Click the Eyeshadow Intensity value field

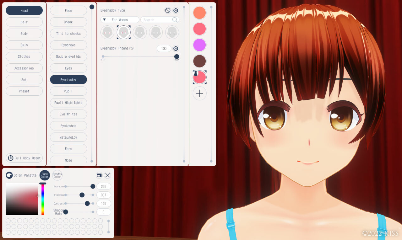[x=164, y=48]
